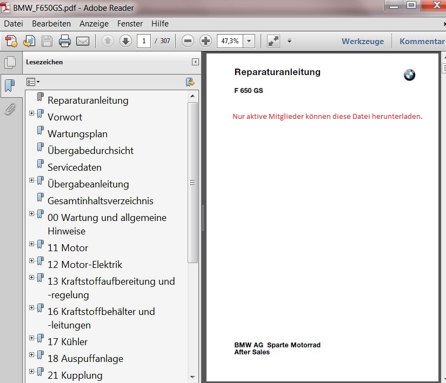Open the Bearbeiten menu
446x383 pixels.
[x=51, y=24]
